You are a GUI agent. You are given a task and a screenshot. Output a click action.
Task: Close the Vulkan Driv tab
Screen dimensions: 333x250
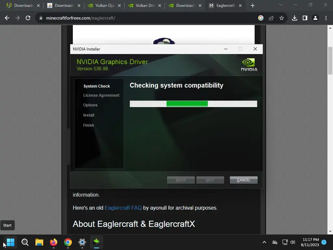pos(160,6)
